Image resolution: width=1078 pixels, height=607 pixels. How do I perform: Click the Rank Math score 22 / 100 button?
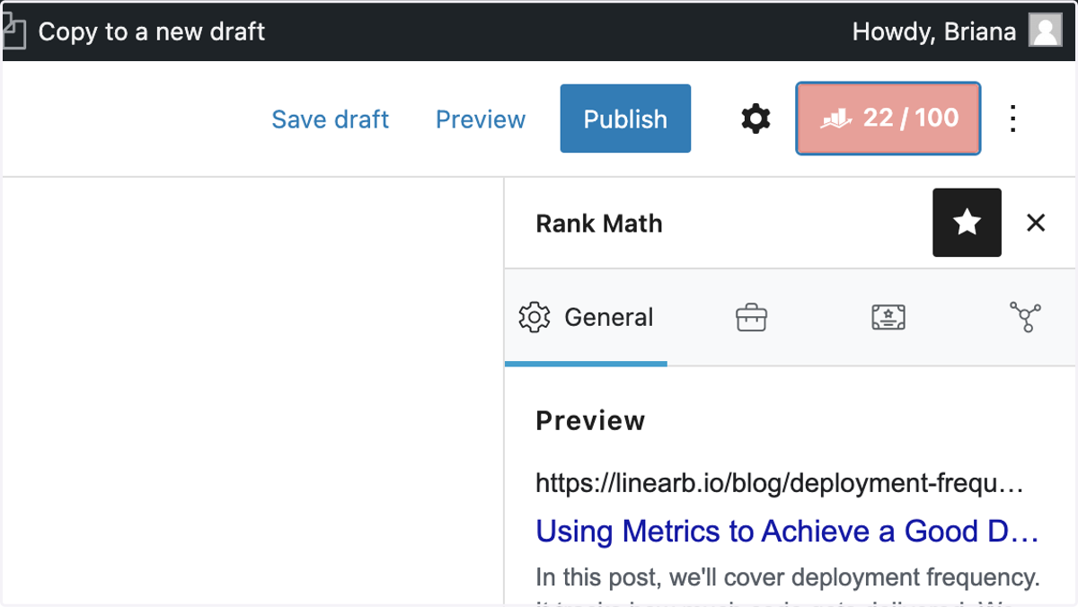[x=888, y=119]
